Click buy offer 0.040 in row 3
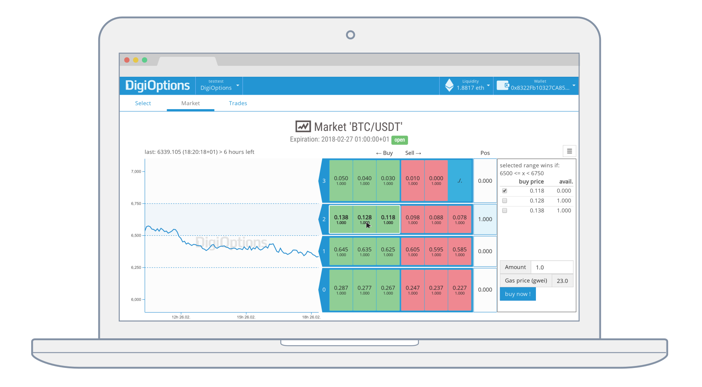 pyautogui.click(x=364, y=180)
